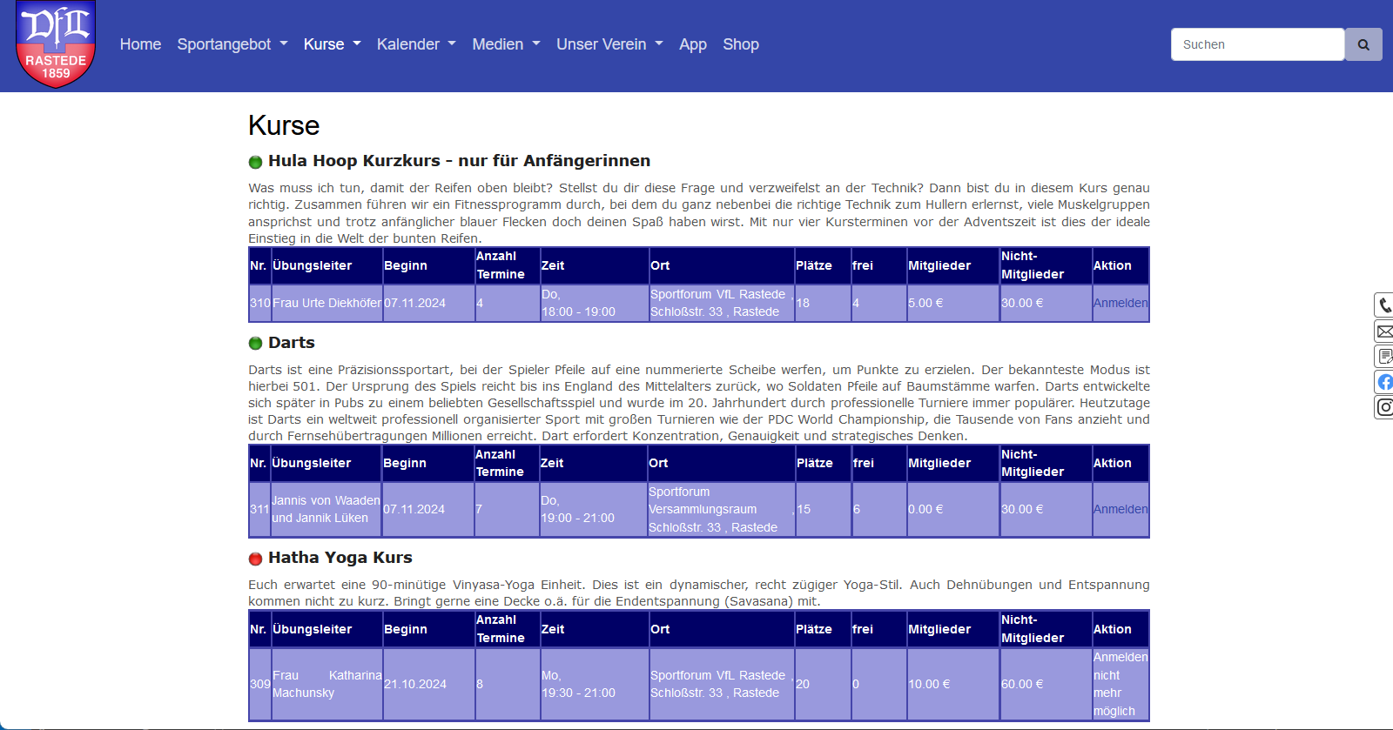Click the search magnifier button
The image size is (1393, 730).
[x=1363, y=44]
